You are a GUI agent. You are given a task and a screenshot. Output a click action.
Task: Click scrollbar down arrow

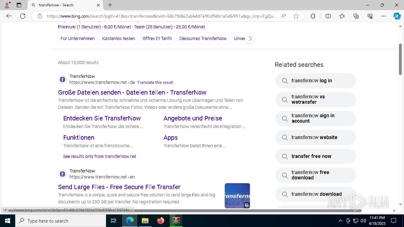(400, 204)
